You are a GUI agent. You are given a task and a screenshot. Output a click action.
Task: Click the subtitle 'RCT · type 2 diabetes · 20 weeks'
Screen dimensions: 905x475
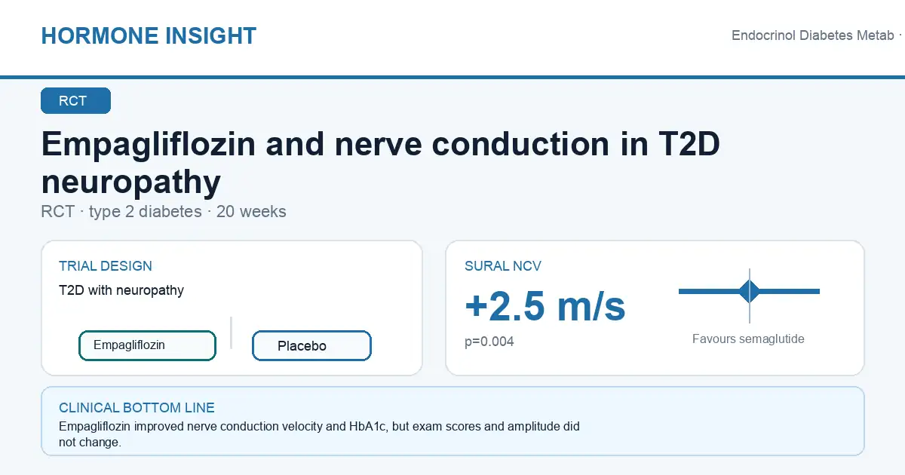pyautogui.click(x=164, y=212)
